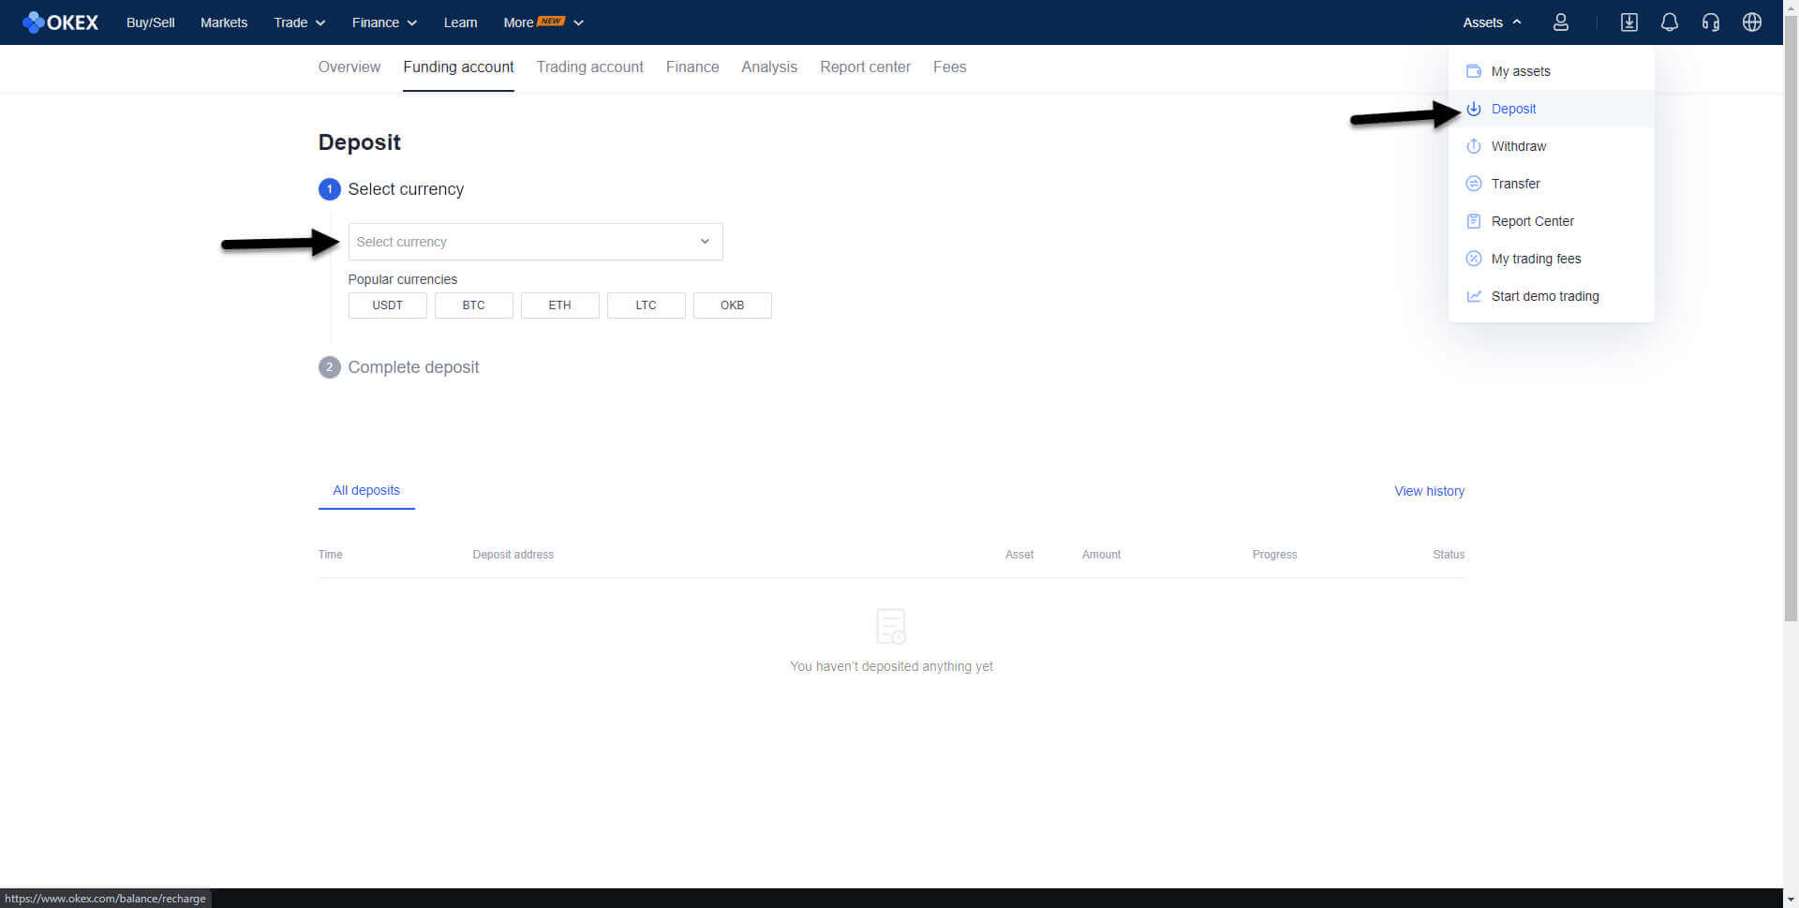
Task: Click the Report Center icon in the menu
Action: (1474, 221)
